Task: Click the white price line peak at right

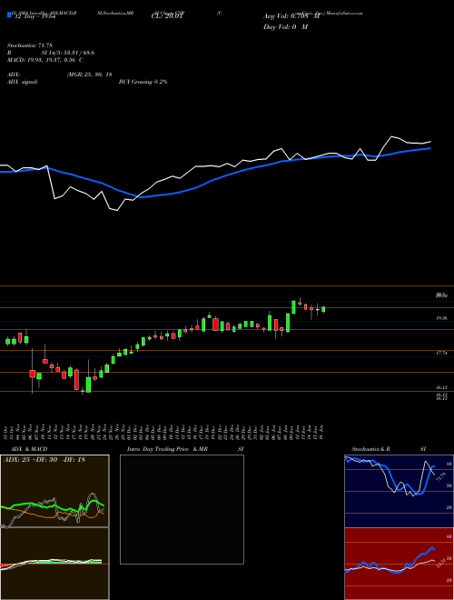Action: tap(391, 136)
